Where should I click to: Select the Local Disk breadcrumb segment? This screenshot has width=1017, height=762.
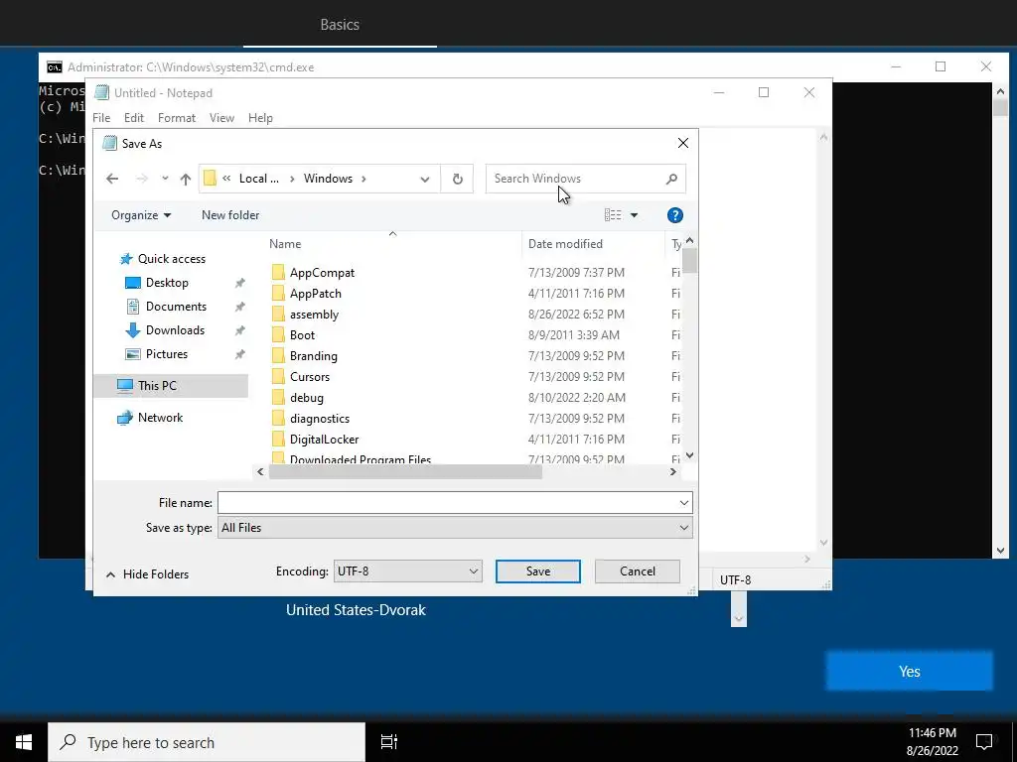coord(259,179)
